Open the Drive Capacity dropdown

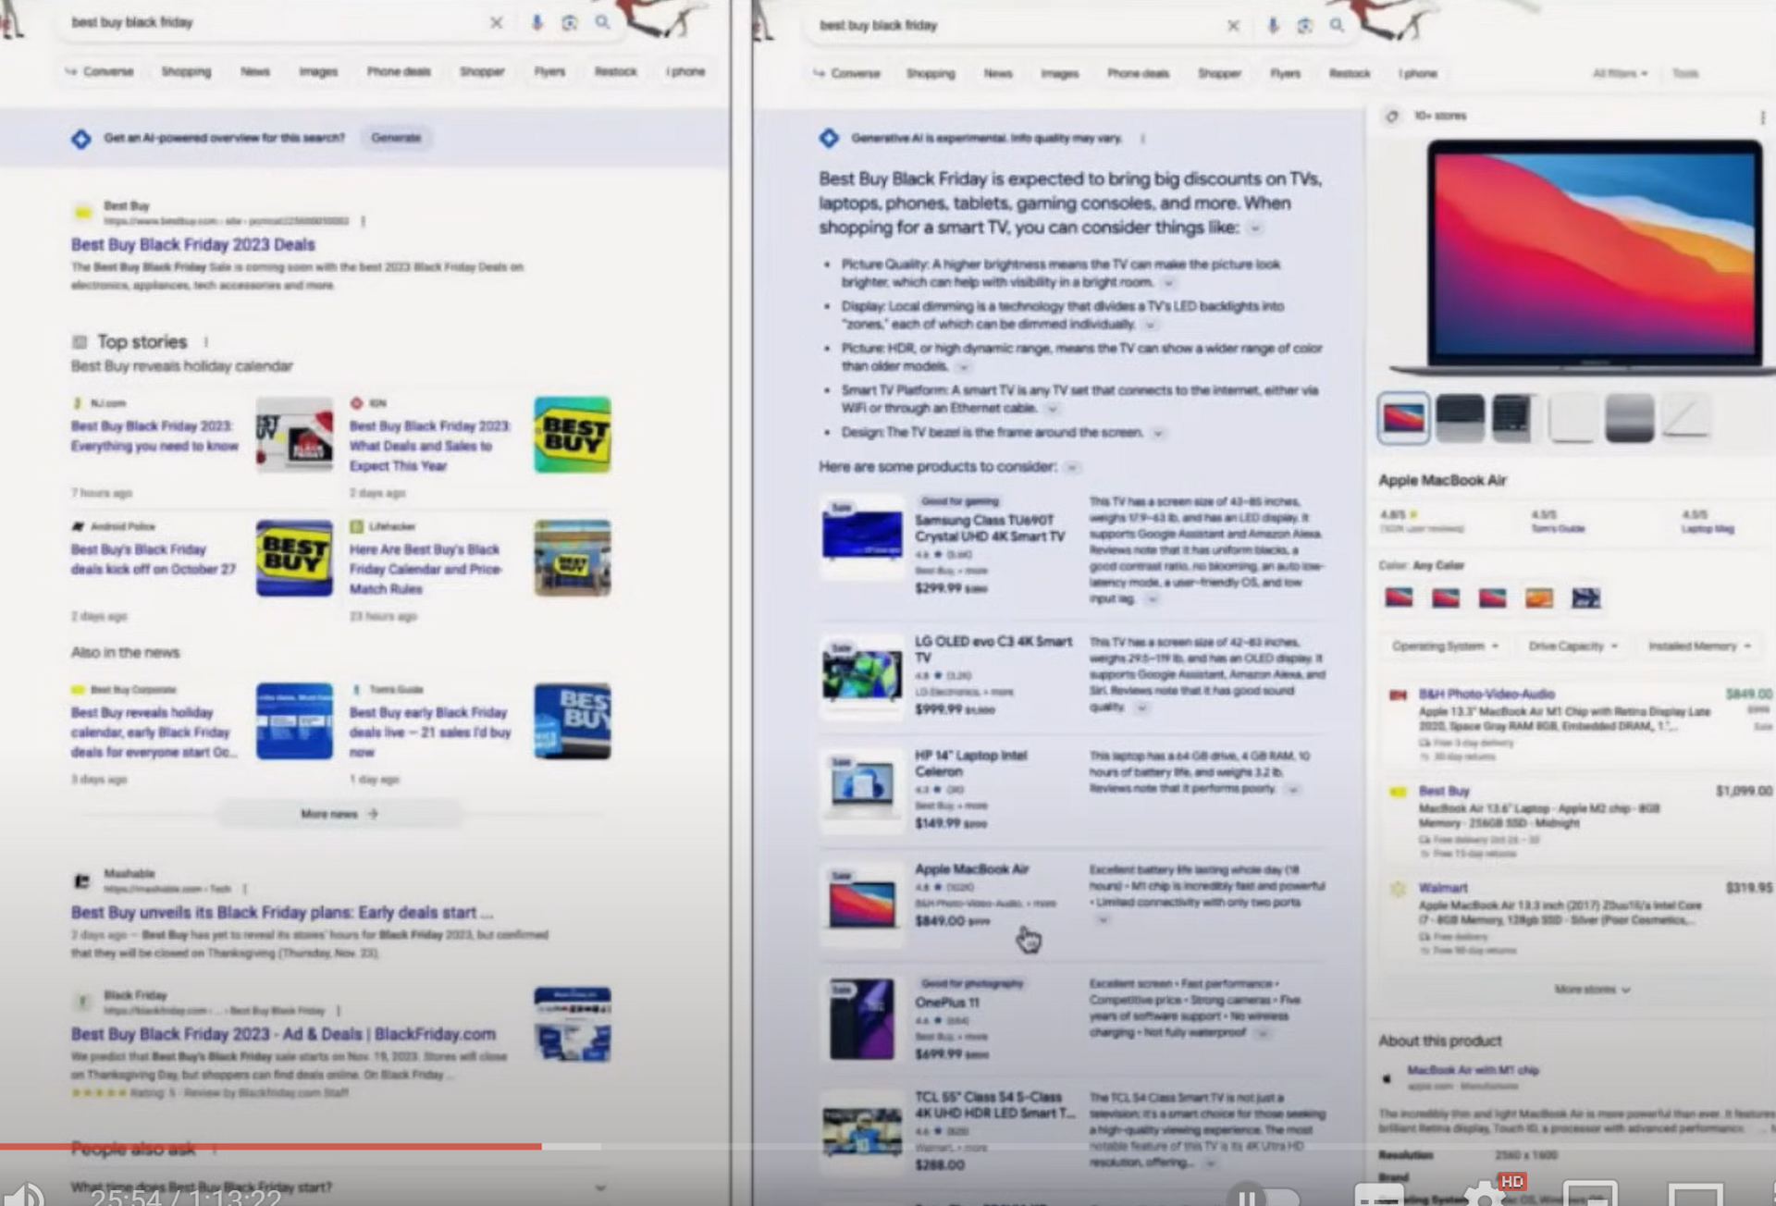tap(1572, 646)
